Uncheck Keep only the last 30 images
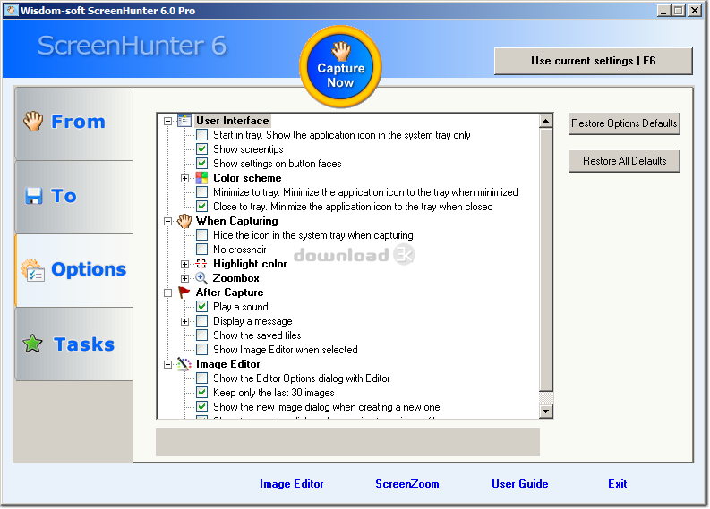 pyautogui.click(x=202, y=393)
